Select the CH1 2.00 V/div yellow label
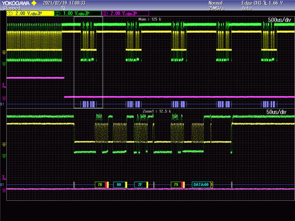The width and height of the screenshot is (295, 221). (x=30, y=13)
